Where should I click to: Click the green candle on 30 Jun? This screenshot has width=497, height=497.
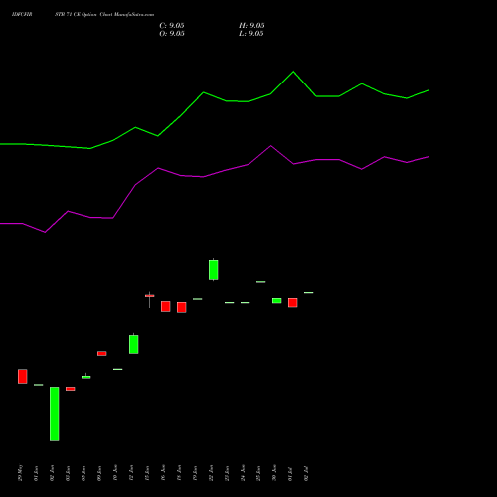(277, 301)
